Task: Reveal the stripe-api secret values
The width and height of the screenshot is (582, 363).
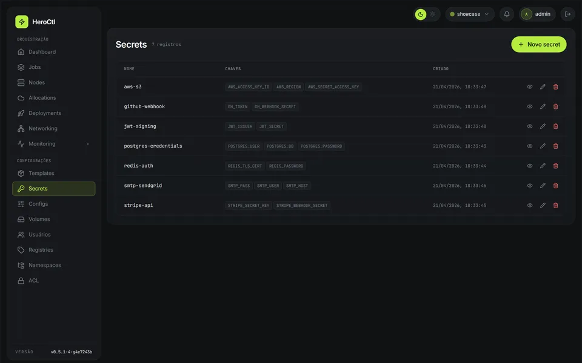Action: pyautogui.click(x=530, y=205)
